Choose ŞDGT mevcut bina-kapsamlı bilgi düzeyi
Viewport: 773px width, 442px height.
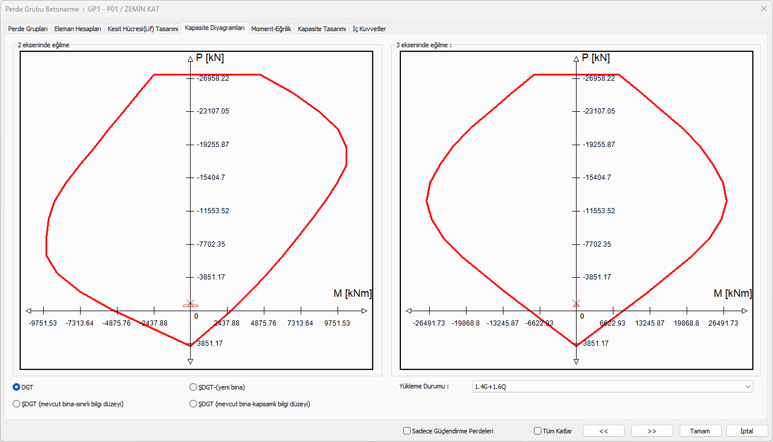194,404
